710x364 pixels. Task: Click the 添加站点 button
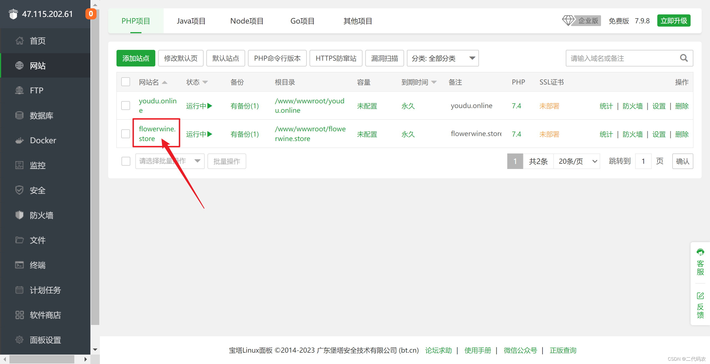136,58
